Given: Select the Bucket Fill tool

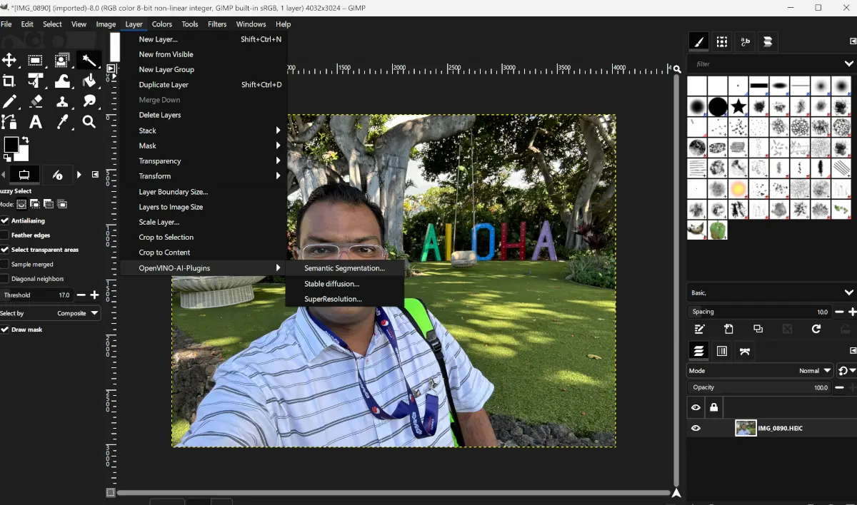Looking at the screenshot, I should 89,81.
